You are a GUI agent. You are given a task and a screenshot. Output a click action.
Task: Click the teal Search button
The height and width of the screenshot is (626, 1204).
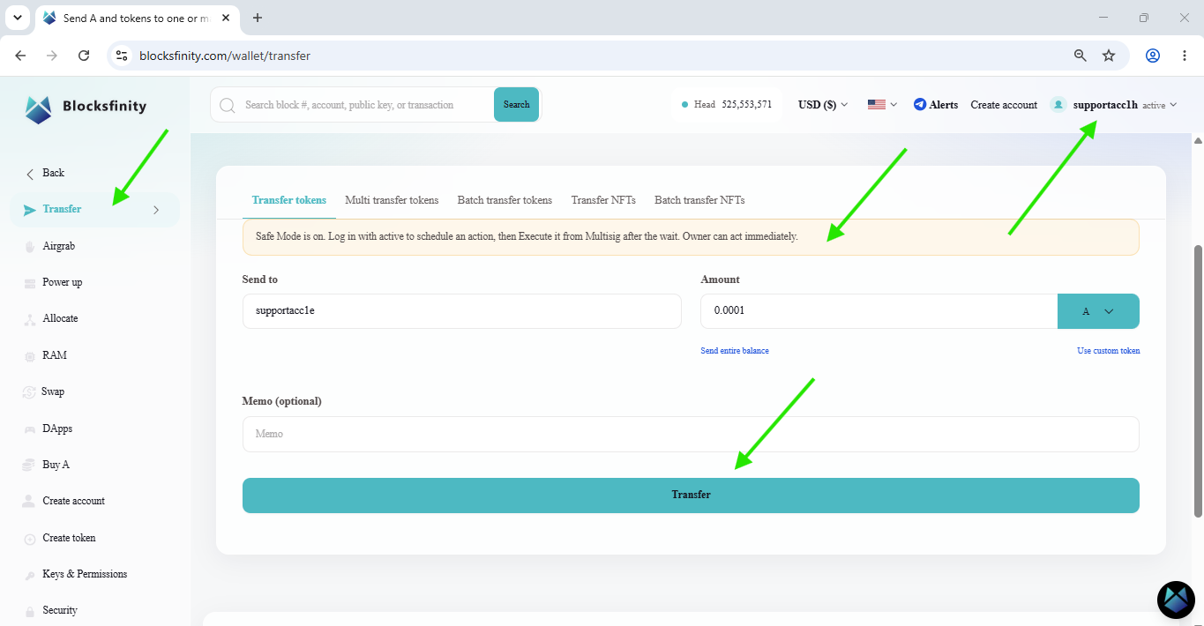click(x=516, y=104)
